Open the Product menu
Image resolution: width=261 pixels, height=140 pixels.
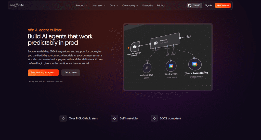[82, 6]
